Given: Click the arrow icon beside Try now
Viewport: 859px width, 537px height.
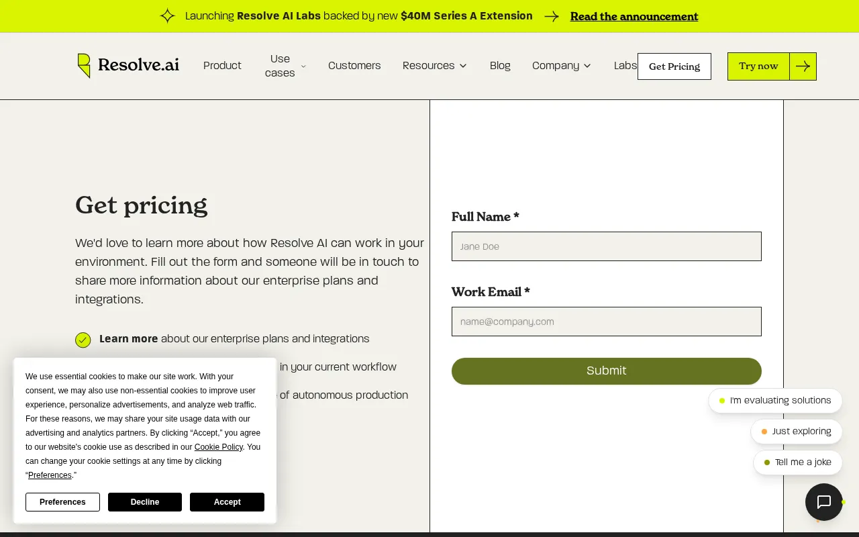Looking at the screenshot, I should 803,66.
